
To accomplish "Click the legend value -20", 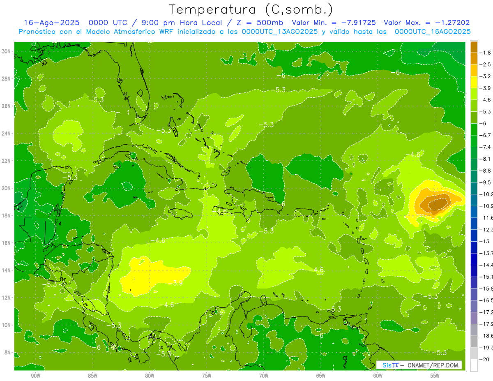I will [x=484, y=359].
